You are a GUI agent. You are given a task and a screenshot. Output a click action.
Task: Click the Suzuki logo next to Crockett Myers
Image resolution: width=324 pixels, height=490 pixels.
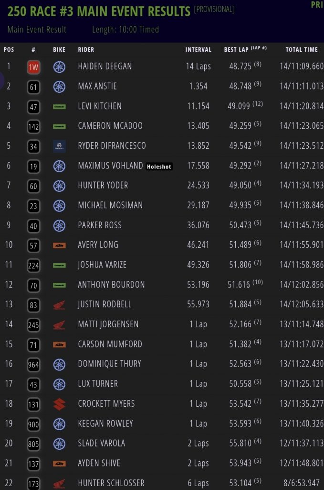59,404
